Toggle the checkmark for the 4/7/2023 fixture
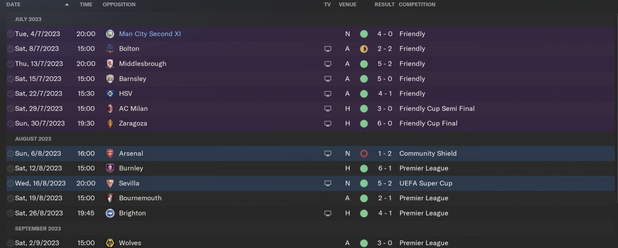This screenshot has width=618, height=248. click(x=11, y=34)
